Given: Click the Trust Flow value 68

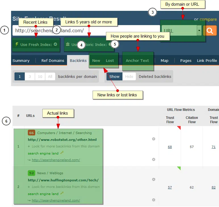Looking at the screenshot, I should click(x=170, y=147).
